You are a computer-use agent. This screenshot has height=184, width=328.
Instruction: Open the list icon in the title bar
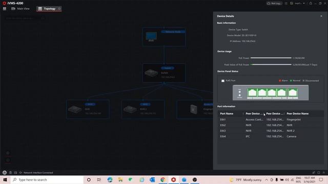pyautogui.click(x=286, y=4)
